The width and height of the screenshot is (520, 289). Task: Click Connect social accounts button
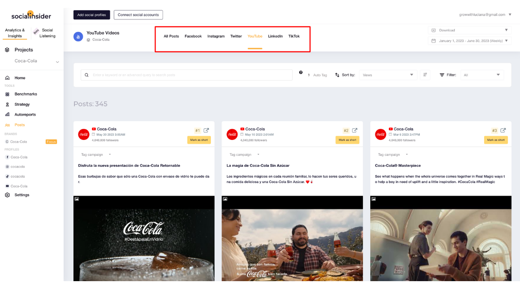pyautogui.click(x=138, y=15)
